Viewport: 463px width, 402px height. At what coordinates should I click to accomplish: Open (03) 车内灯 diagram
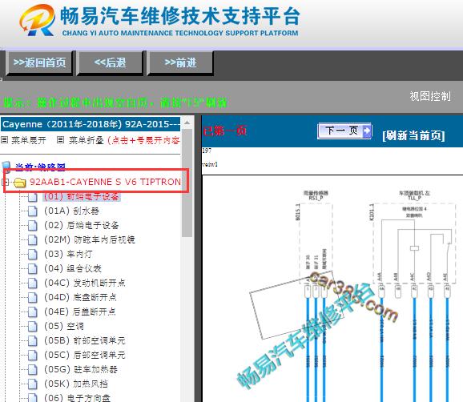68,254
